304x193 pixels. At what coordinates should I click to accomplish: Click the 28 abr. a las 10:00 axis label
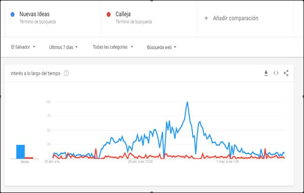[140, 162]
